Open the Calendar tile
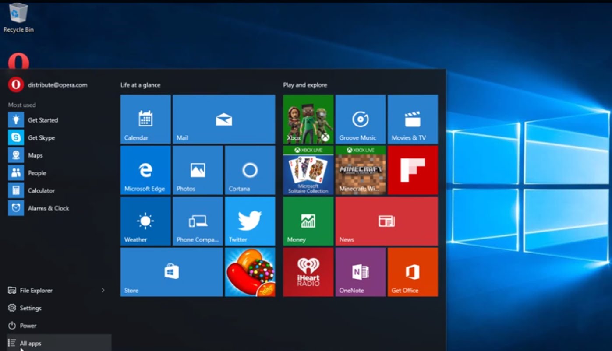612x351 pixels. click(145, 119)
